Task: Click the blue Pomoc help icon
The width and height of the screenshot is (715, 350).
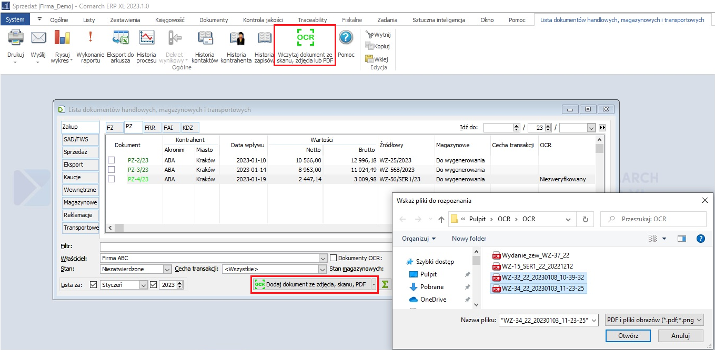Action: (346, 38)
